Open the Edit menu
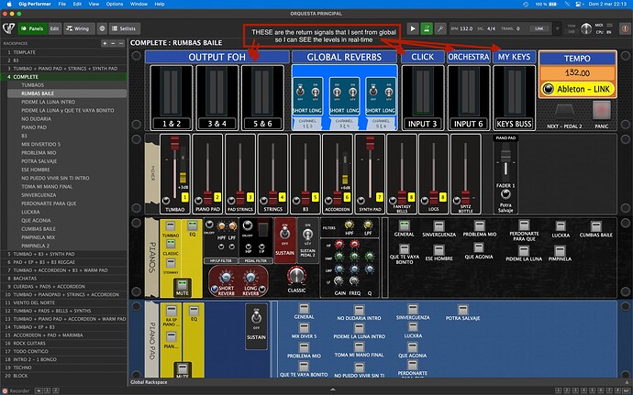Image resolution: width=633 pixels, height=395 pixels. coord(77,4)
